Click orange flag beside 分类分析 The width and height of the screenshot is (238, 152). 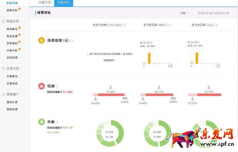20,49
